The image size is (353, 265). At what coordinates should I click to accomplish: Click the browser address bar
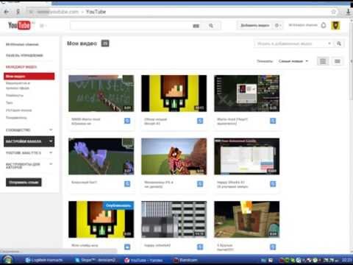click(182, 12)
